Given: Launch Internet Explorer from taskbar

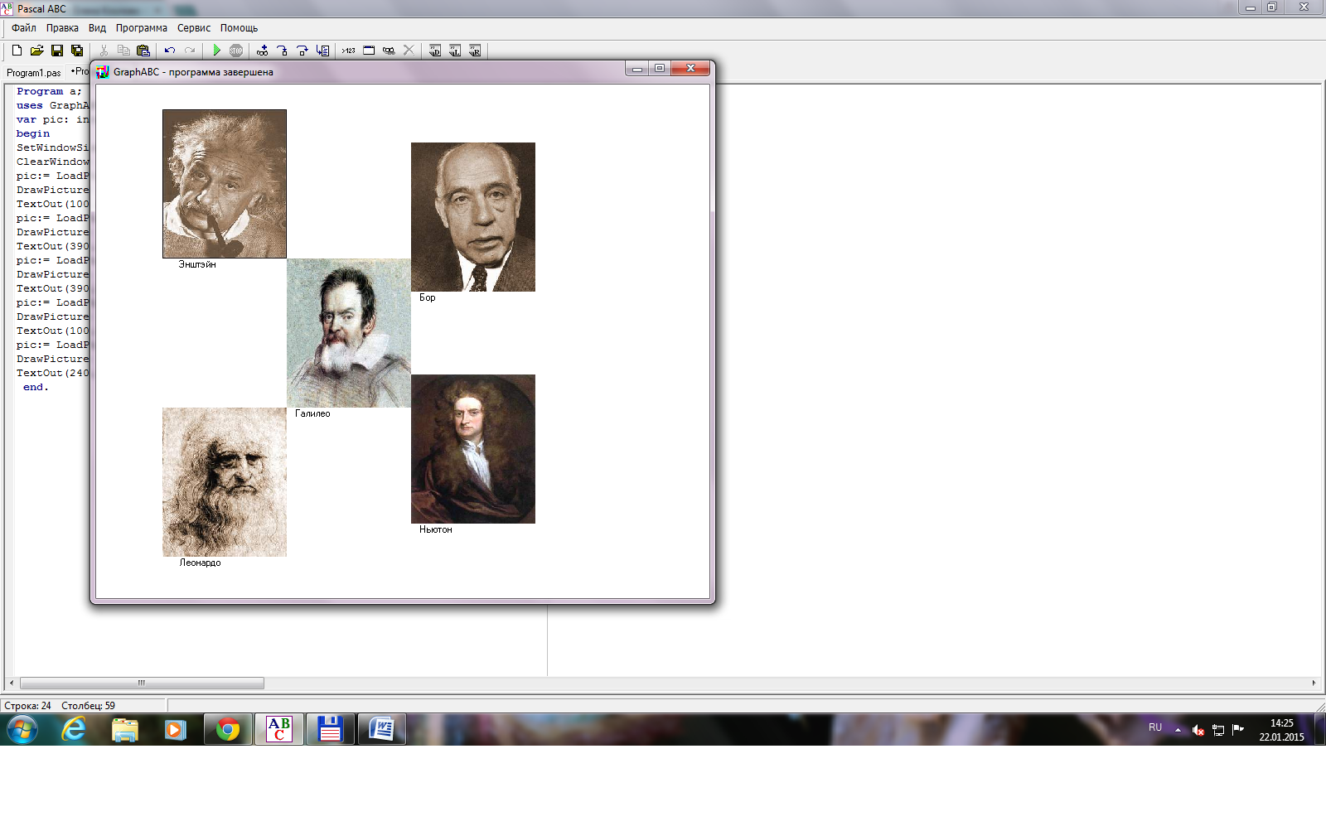Looking at the screenshot, I should (74, 730).
